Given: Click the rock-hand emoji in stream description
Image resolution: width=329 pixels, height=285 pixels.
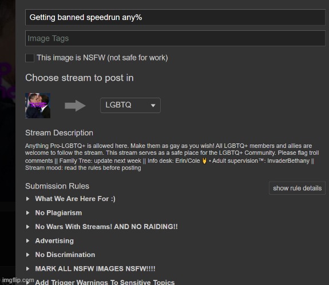Looking at the screenshot, I should click(204, 161).
